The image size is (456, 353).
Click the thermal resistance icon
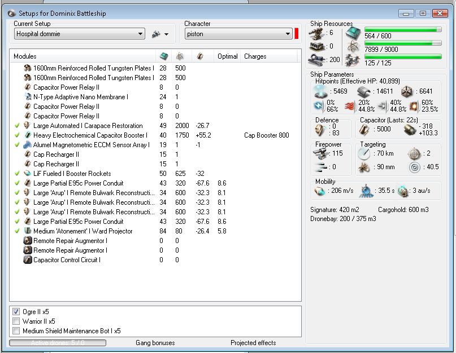[x=350, y=106]
